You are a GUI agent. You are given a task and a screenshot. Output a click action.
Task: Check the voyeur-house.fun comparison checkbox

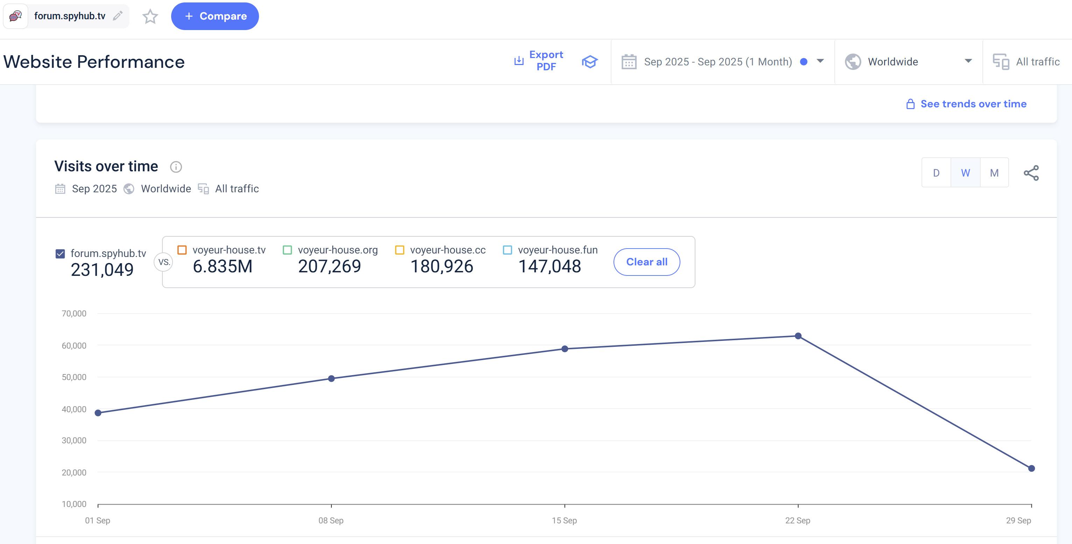click(x=507, y=250)
